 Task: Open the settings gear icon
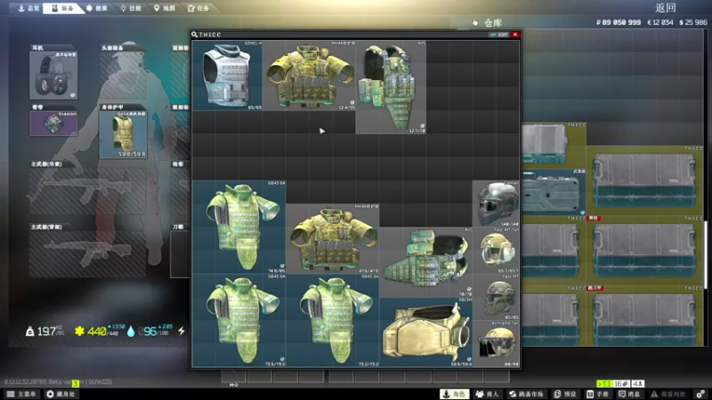tap(700, 394)
